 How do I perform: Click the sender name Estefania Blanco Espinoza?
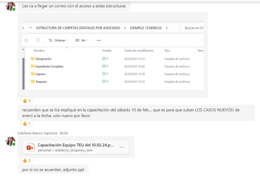click(x=37, y=133)
